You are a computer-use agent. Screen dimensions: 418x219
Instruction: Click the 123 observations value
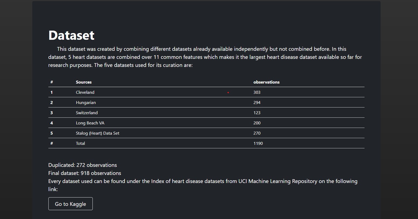(257, 113)
